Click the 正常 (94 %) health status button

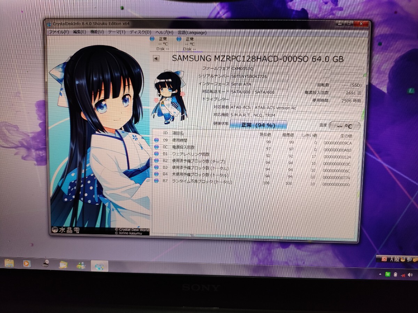(x=258, y=125)
